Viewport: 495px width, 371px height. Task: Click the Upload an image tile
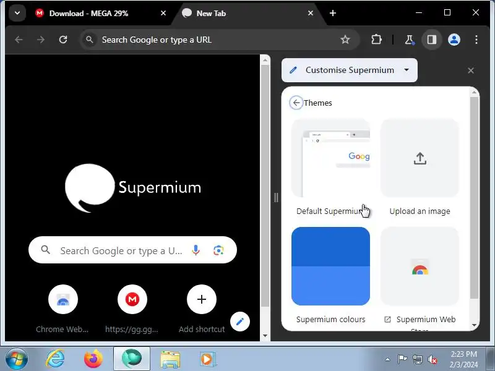[420, 158]
